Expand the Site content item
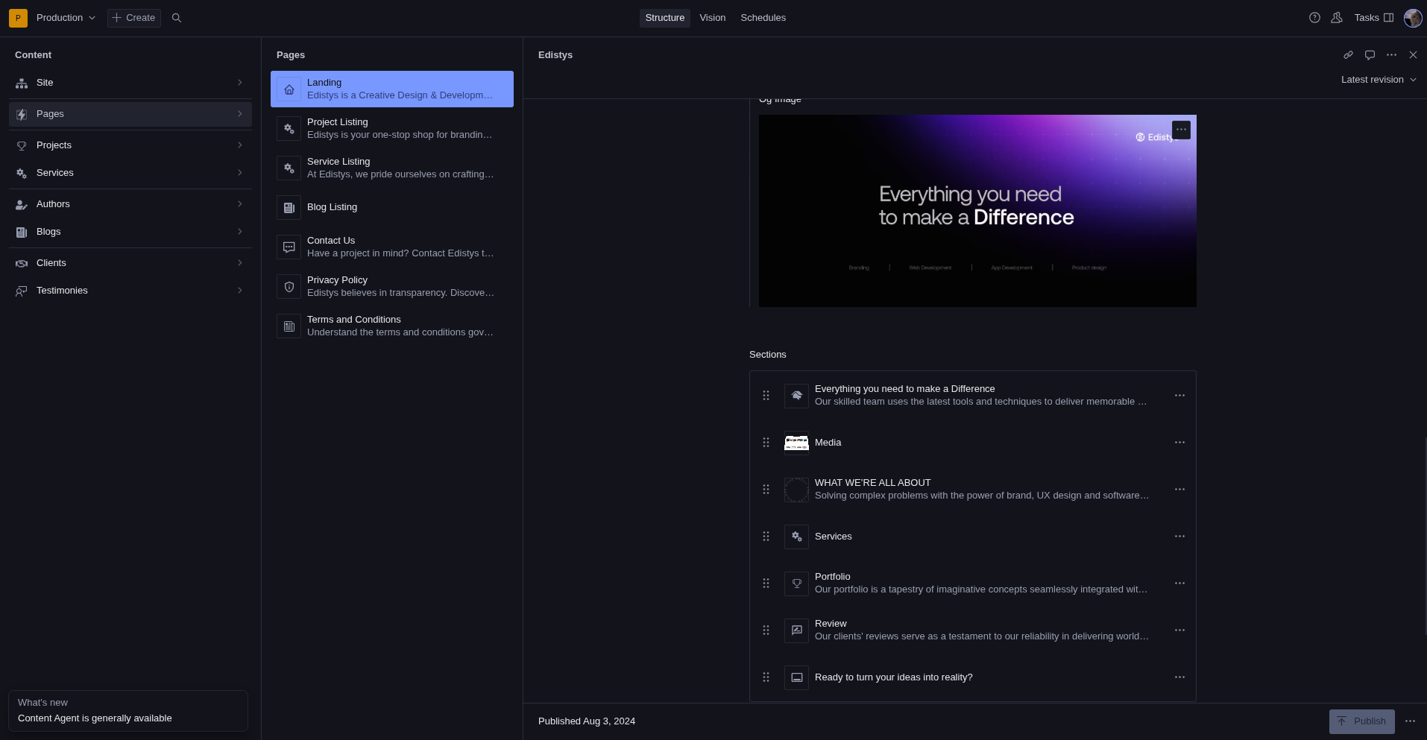1427x740 pixels. pos(130,83)
